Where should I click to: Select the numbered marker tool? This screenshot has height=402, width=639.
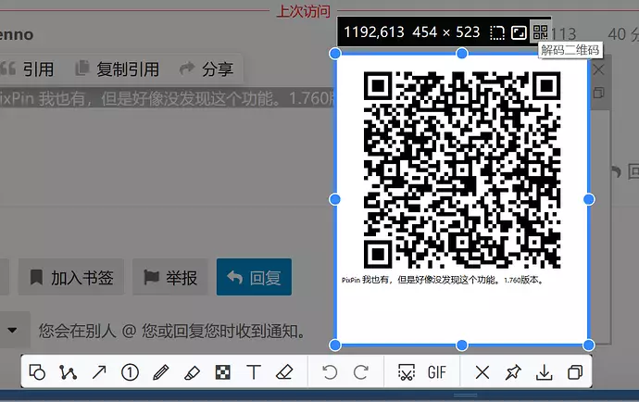pos(130,371)
